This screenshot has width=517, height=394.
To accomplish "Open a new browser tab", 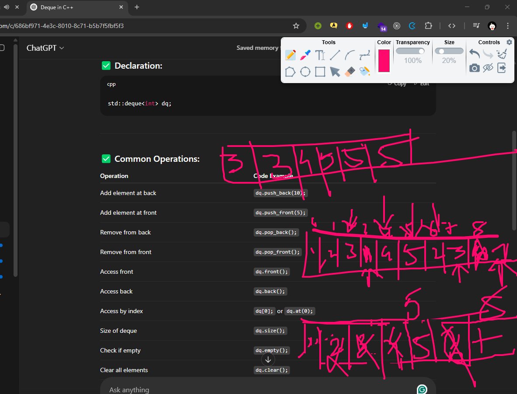I will (137, 7).
